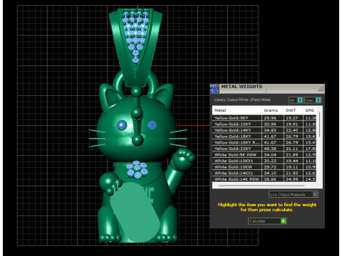This screenshot has width=342, height=256.
Task: Select the White Gold:10KX1 row
Action: [x=264, y=161]
